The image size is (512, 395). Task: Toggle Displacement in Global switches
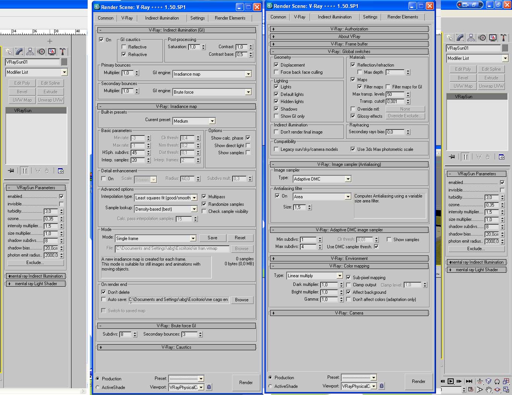tap(276, 65)
